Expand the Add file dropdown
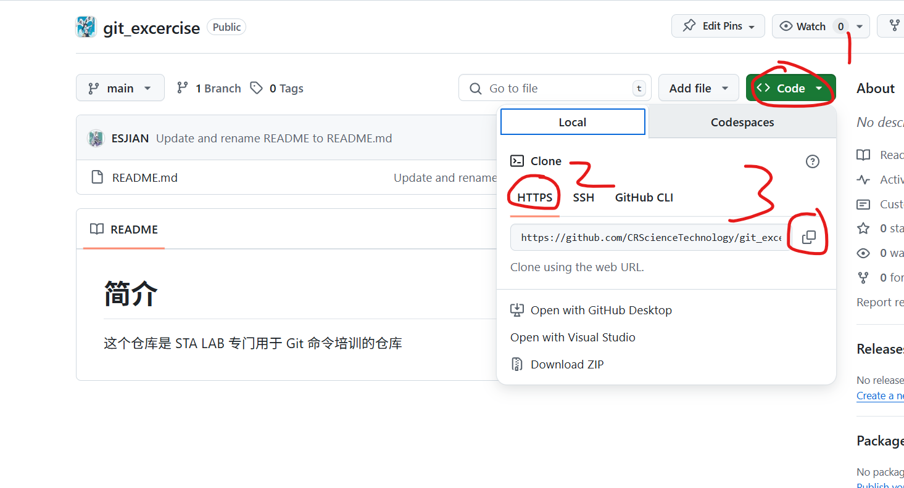Screen dimensions: 904x488 [x=699, y=88]
